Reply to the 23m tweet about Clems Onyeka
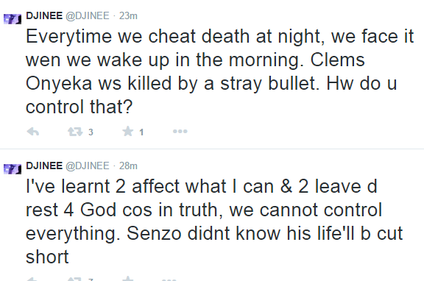The image size is (424, 281). point(33,132)
